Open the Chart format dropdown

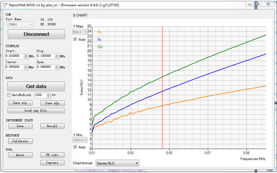pos(117,163)
